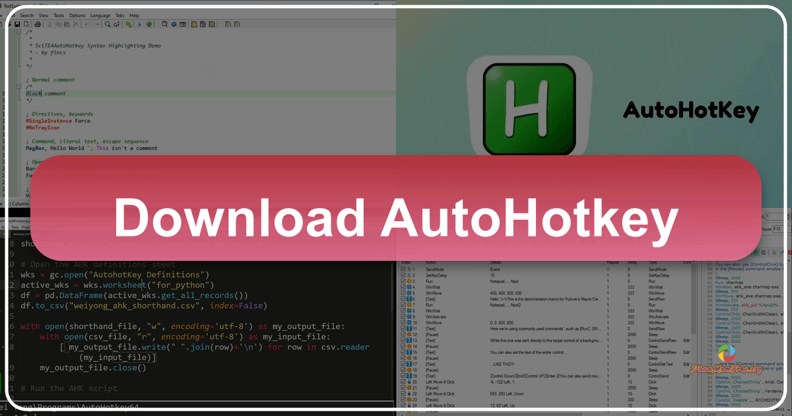Click the mouse icon on the Left Move & Click row
Viewport: 792px width, 416px height.
coord(408,382)
